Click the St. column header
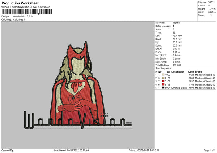This screenshot has width=217, height=153. [x=169, y=71]
